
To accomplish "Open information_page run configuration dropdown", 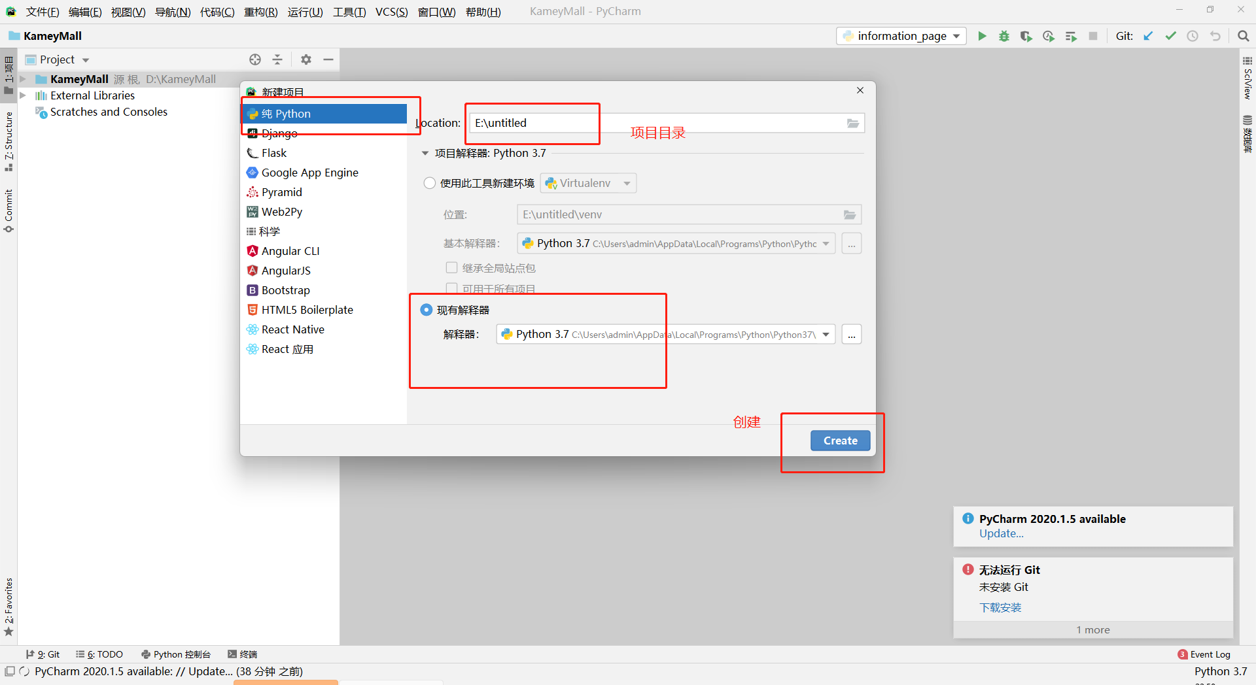I will click(x=902, y=36).
